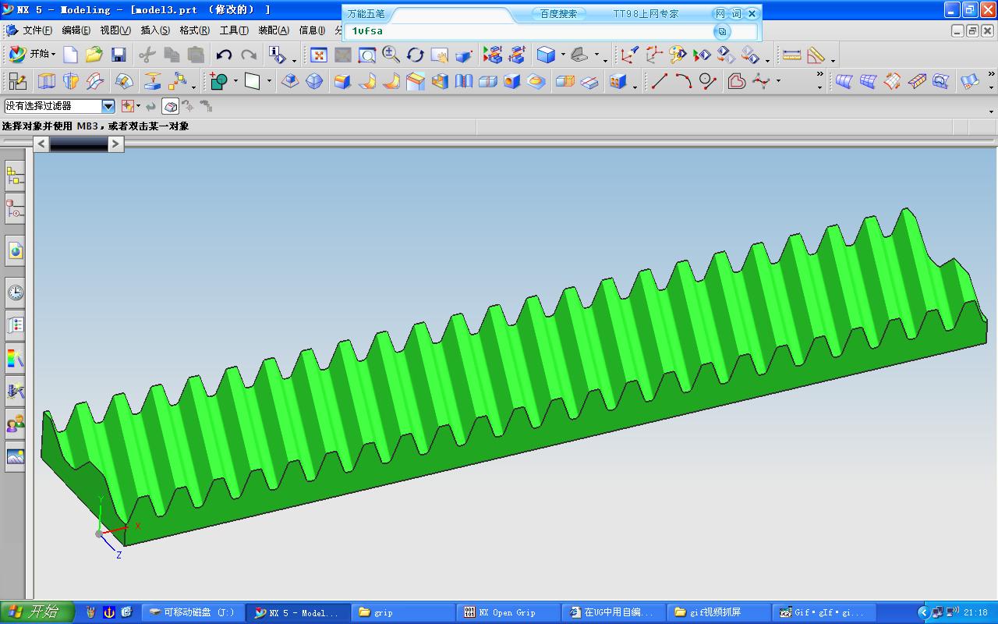Create a new file from the toolbar
The height and width of the screenshot is (624, 998).
click(x=70, y=55)
